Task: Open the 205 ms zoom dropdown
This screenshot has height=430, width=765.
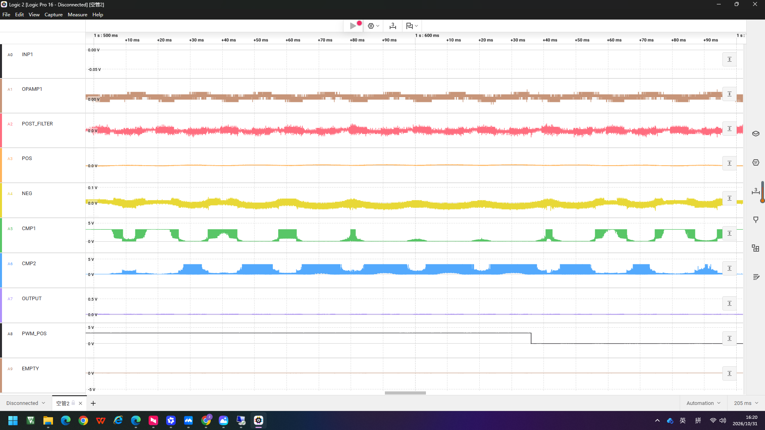Action: pyautogui.click(x=746, y=403)
